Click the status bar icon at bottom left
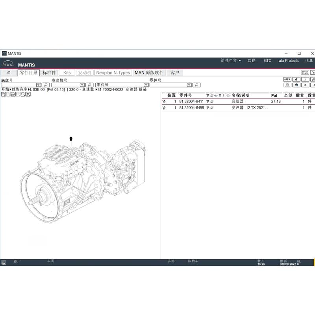This screenshot has height=315, width=315. (x=4, y=263)
